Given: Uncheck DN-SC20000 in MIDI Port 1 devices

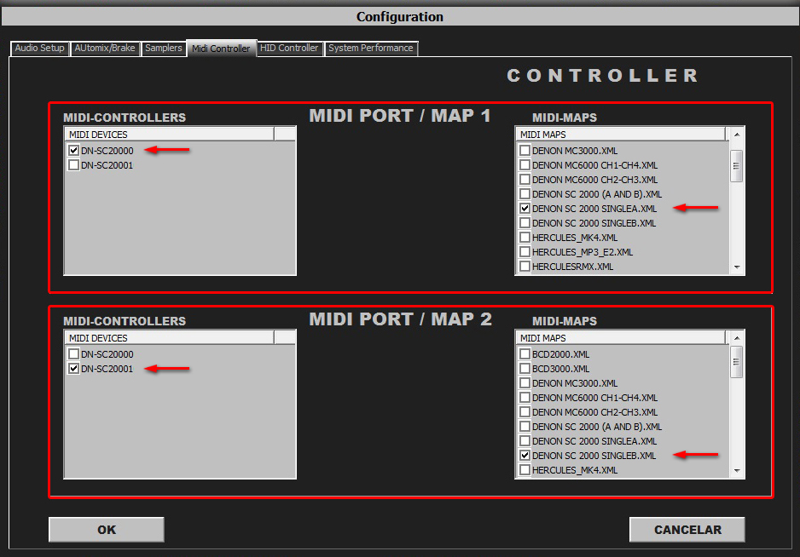Looking at the screenshot, I should (74, 151).
